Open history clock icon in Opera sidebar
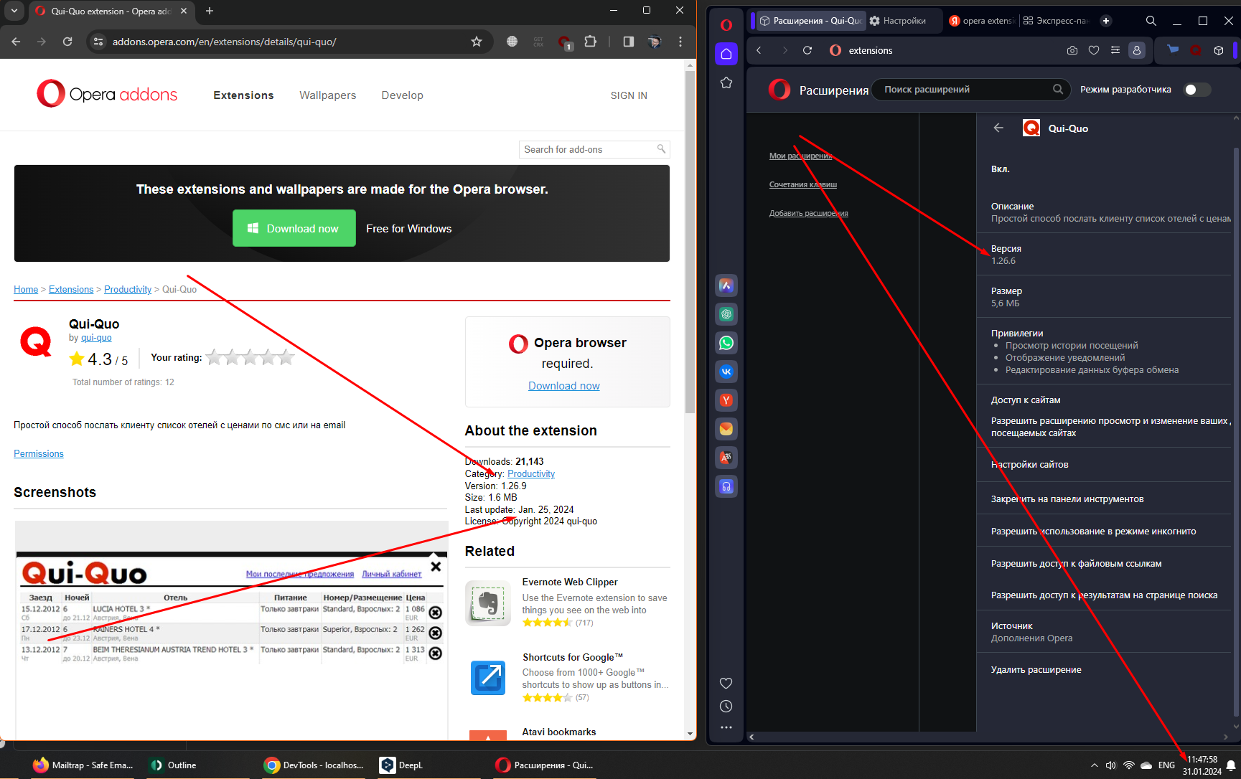This screenshot has height=779, width=1241. click(x=726, y=707)
